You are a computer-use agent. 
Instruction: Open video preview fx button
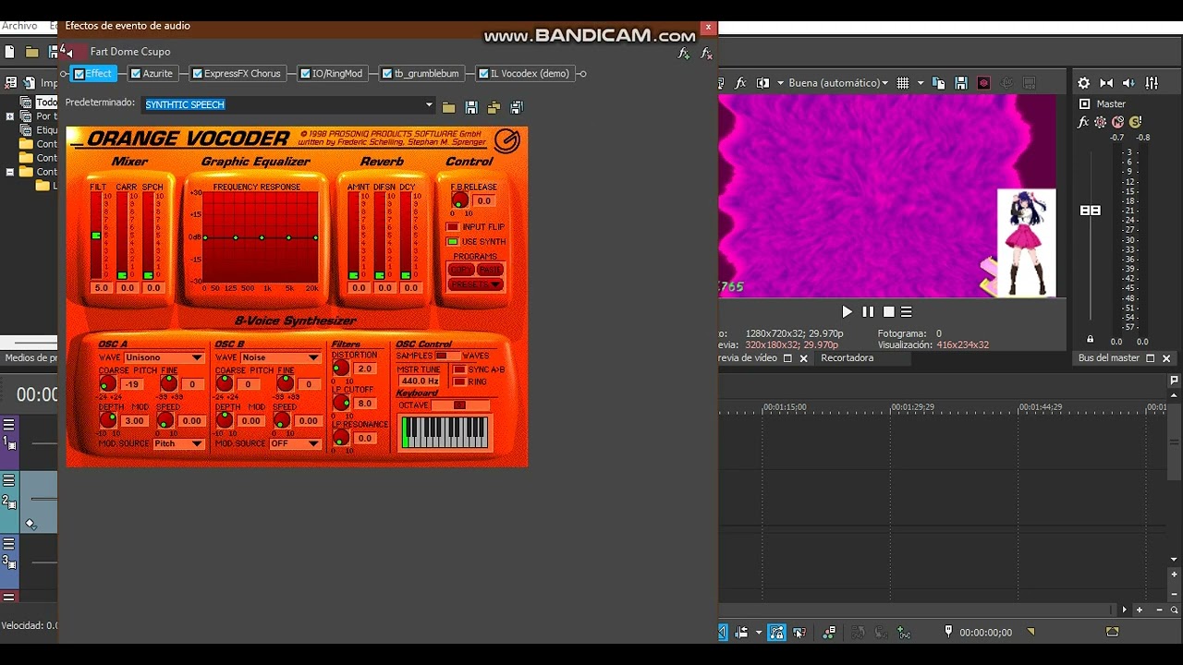click(739, 83)
